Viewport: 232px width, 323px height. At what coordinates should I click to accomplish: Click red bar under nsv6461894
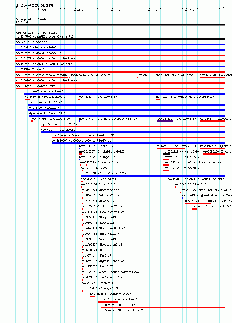[79, 99]
